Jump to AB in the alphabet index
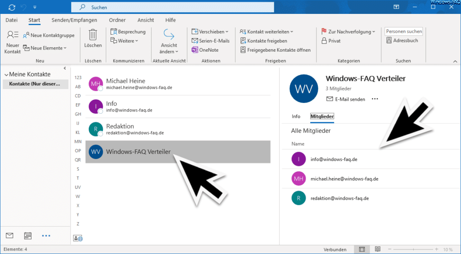This screenshot has width=461, height=254. pos(78,87)
